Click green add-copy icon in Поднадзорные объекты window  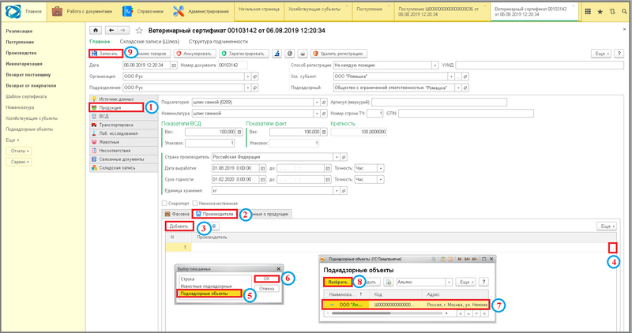click(x=388, y=282)
